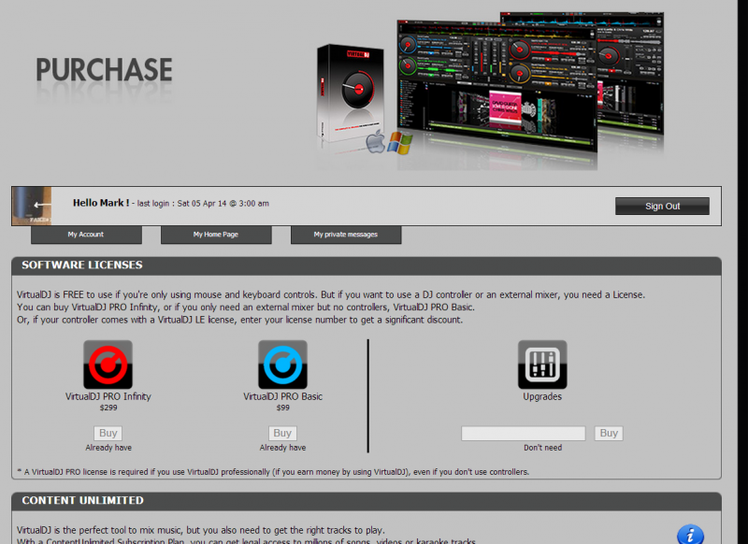Click the blue info icon in Content Unlimited
This screenshot has width=748, height=544.
[x=690, y=535]
